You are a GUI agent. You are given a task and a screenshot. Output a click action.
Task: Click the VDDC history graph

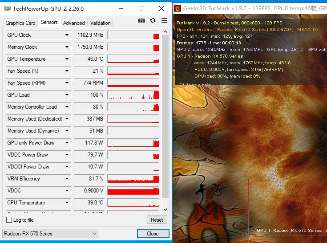pyautogui.click(x=133, y=191)
